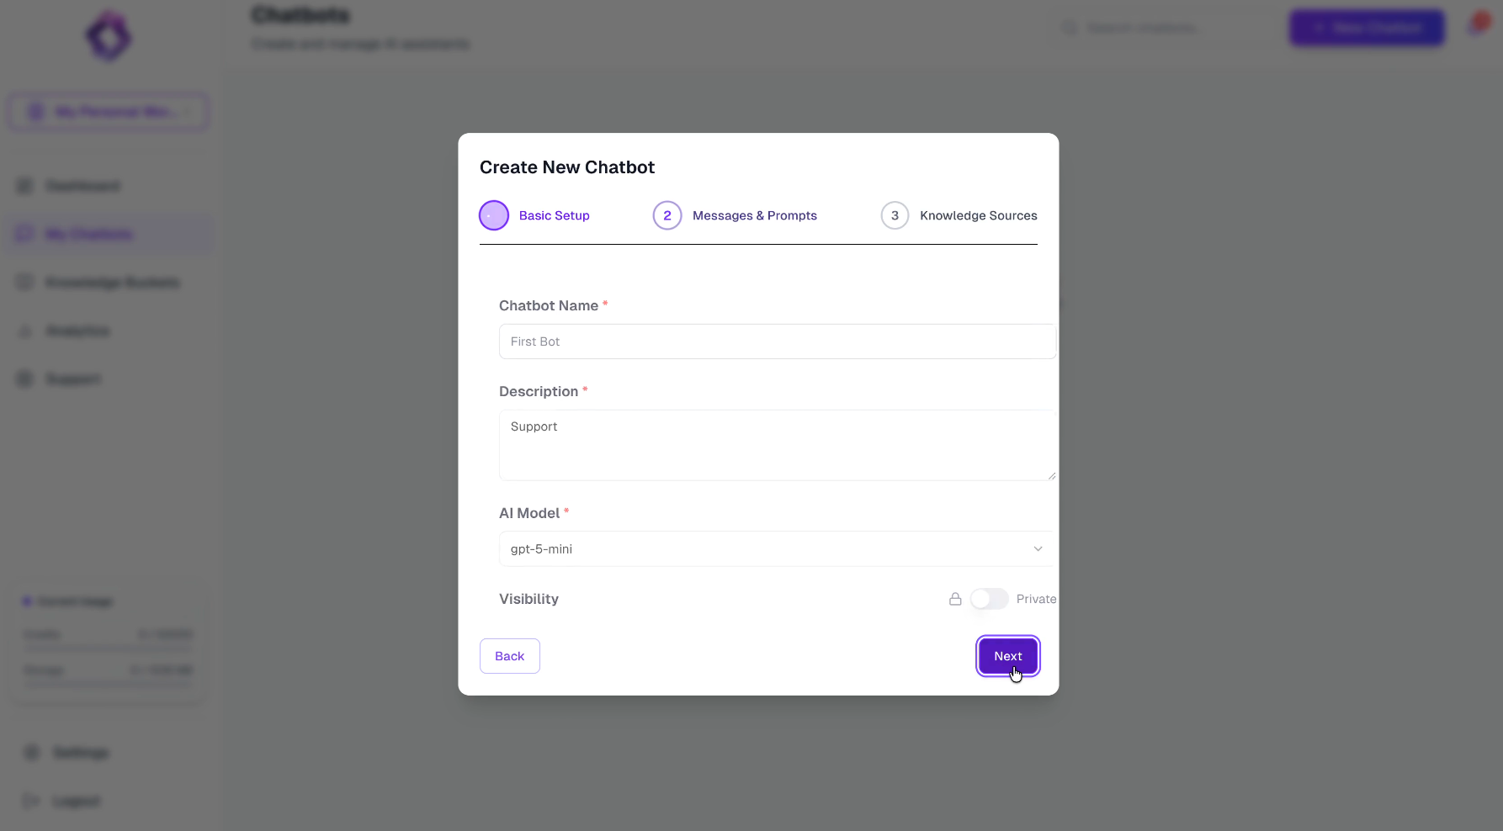Select My Chatbots in the sidebar
The image size is (1503, 831).
(x=88, y=234)
